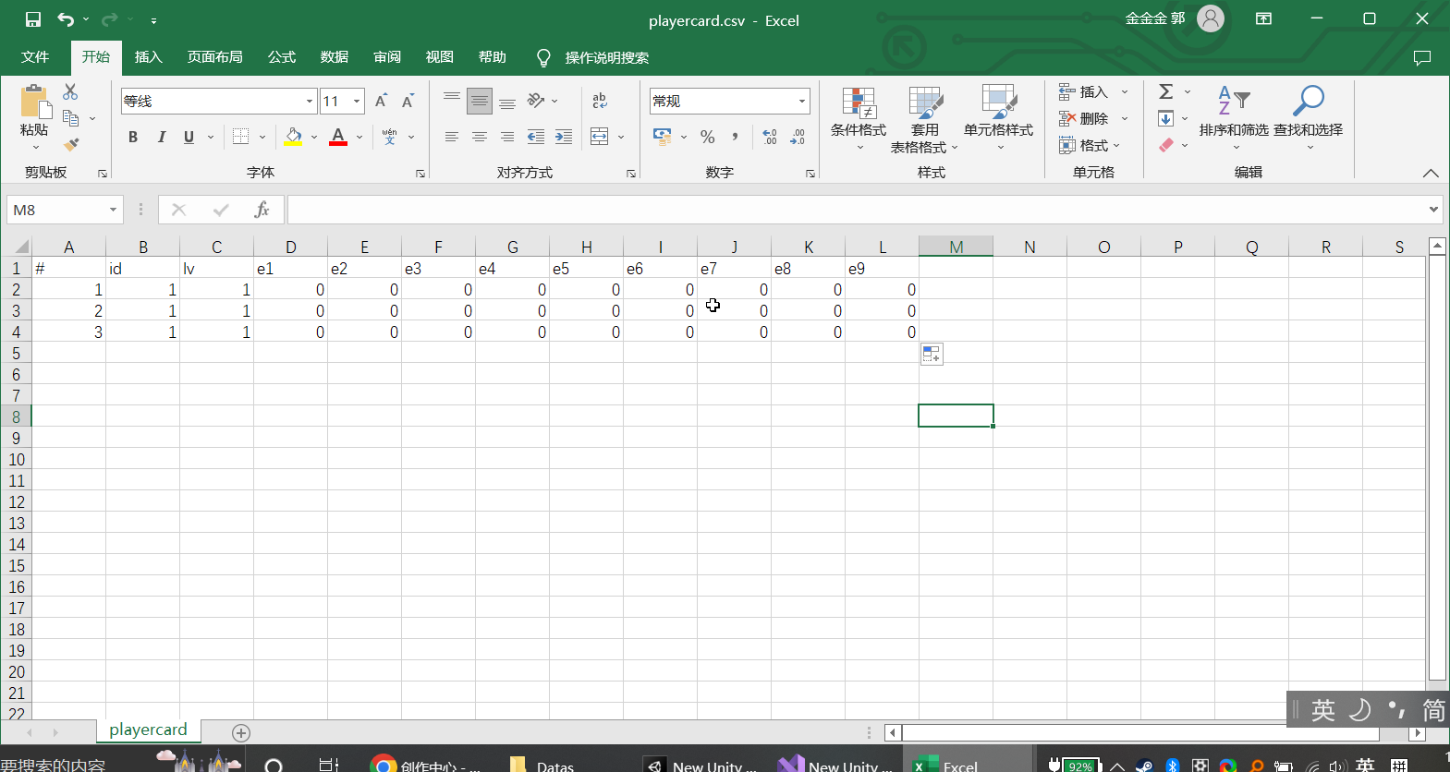1450x772 pixels.
Task: Increase indent icon in alignment group
Action: point(564,137)
